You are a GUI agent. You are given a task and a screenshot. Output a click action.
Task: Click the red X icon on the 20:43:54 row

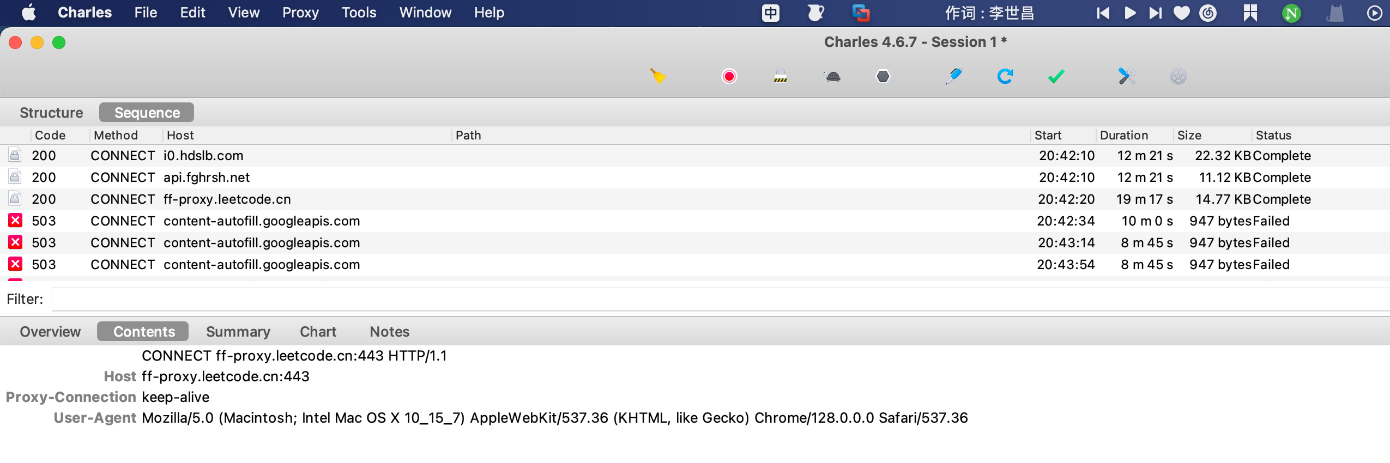[x=15, y=264]
